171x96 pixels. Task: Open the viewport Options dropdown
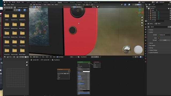coord(141,7)
